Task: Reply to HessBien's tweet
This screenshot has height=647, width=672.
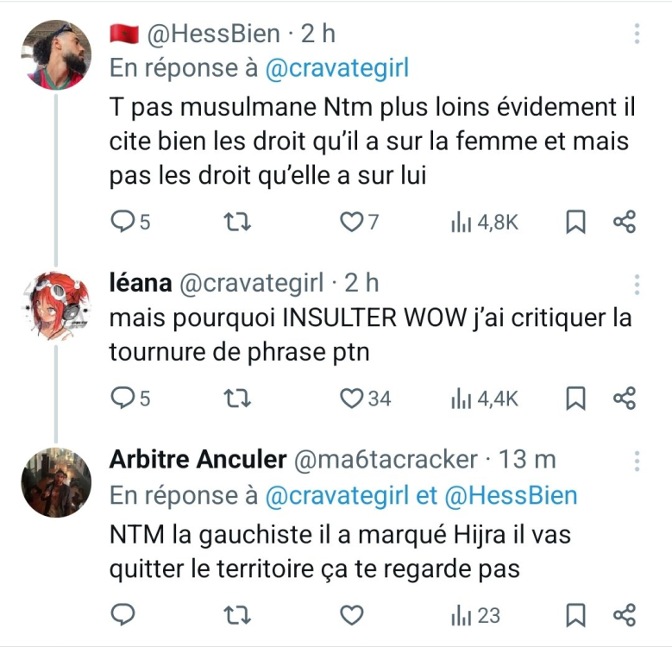Action: [123, 223]
